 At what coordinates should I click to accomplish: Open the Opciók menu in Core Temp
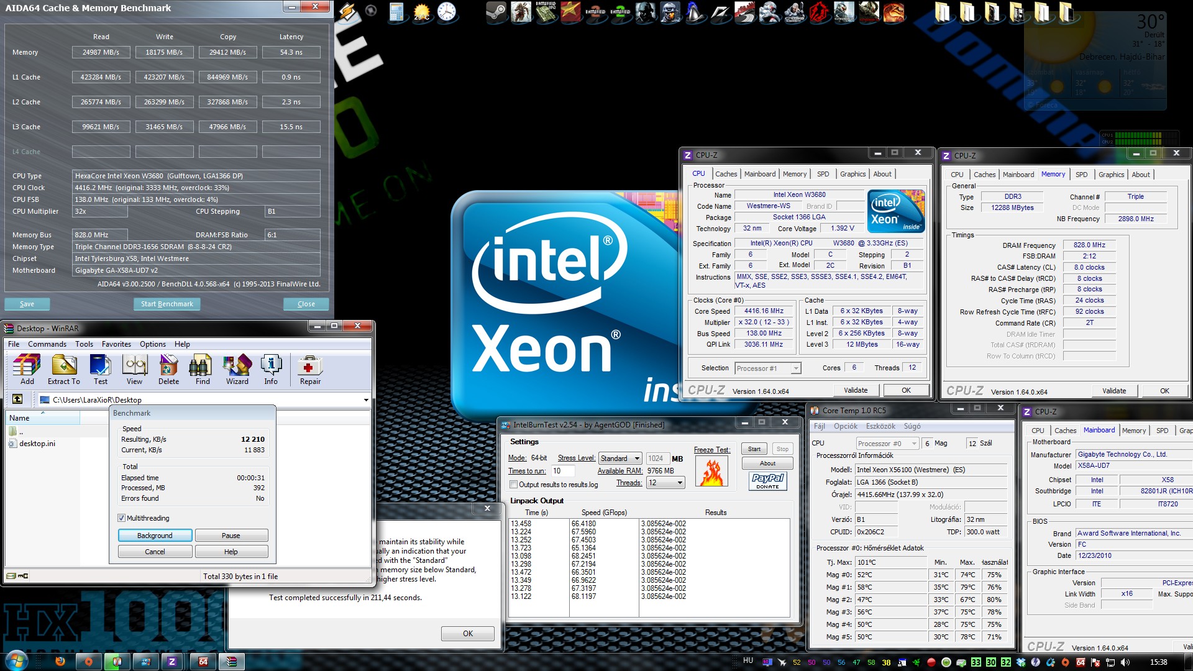(845, 426)
